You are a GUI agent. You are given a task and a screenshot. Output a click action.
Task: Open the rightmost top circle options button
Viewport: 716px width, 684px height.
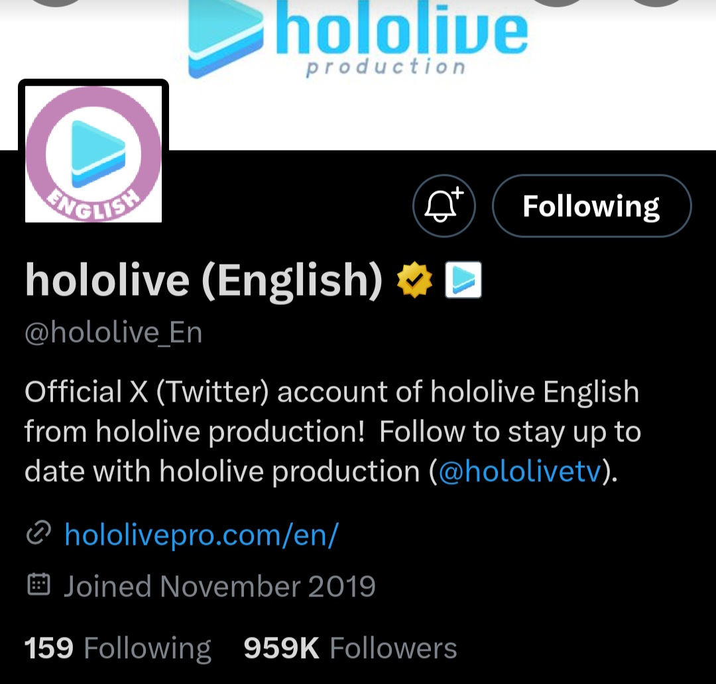[656, 2]
